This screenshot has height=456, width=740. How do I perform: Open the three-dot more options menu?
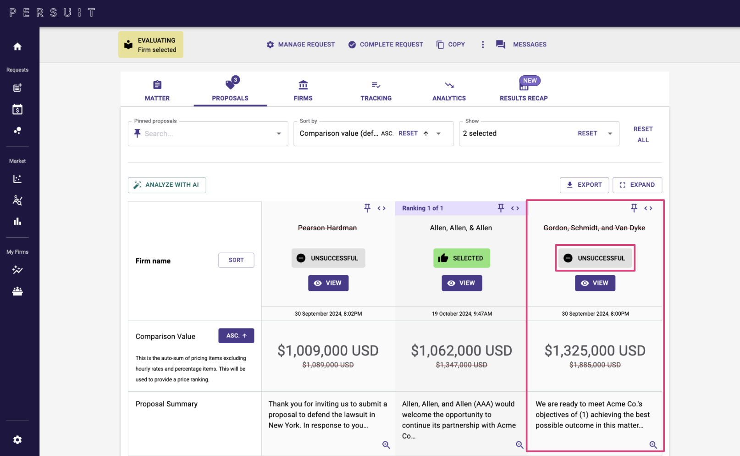click(x=482, y=44)
